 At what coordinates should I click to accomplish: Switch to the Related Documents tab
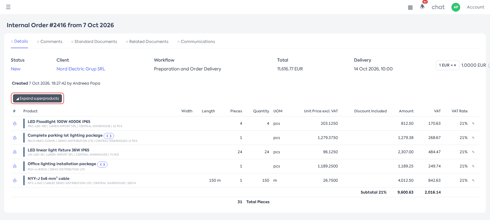point(147,41)
